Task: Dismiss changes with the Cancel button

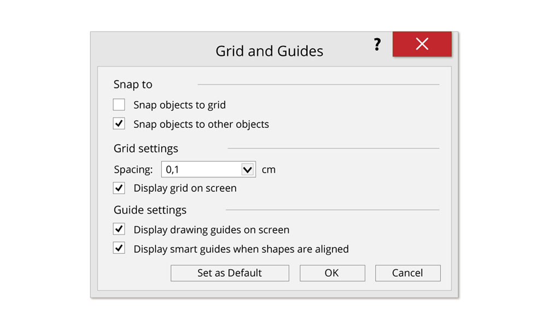Action: point(408,273)
